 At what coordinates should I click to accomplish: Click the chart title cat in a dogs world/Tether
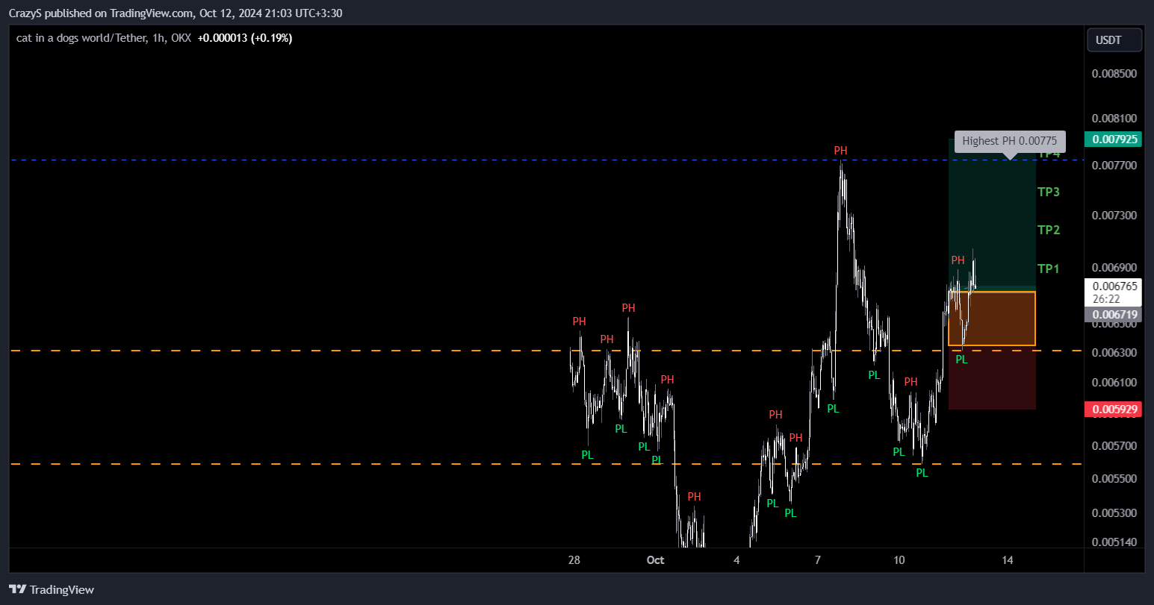[x=81, y=38]
